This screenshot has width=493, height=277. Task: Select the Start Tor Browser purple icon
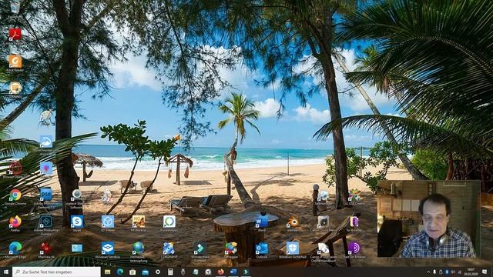coord(354,249)
